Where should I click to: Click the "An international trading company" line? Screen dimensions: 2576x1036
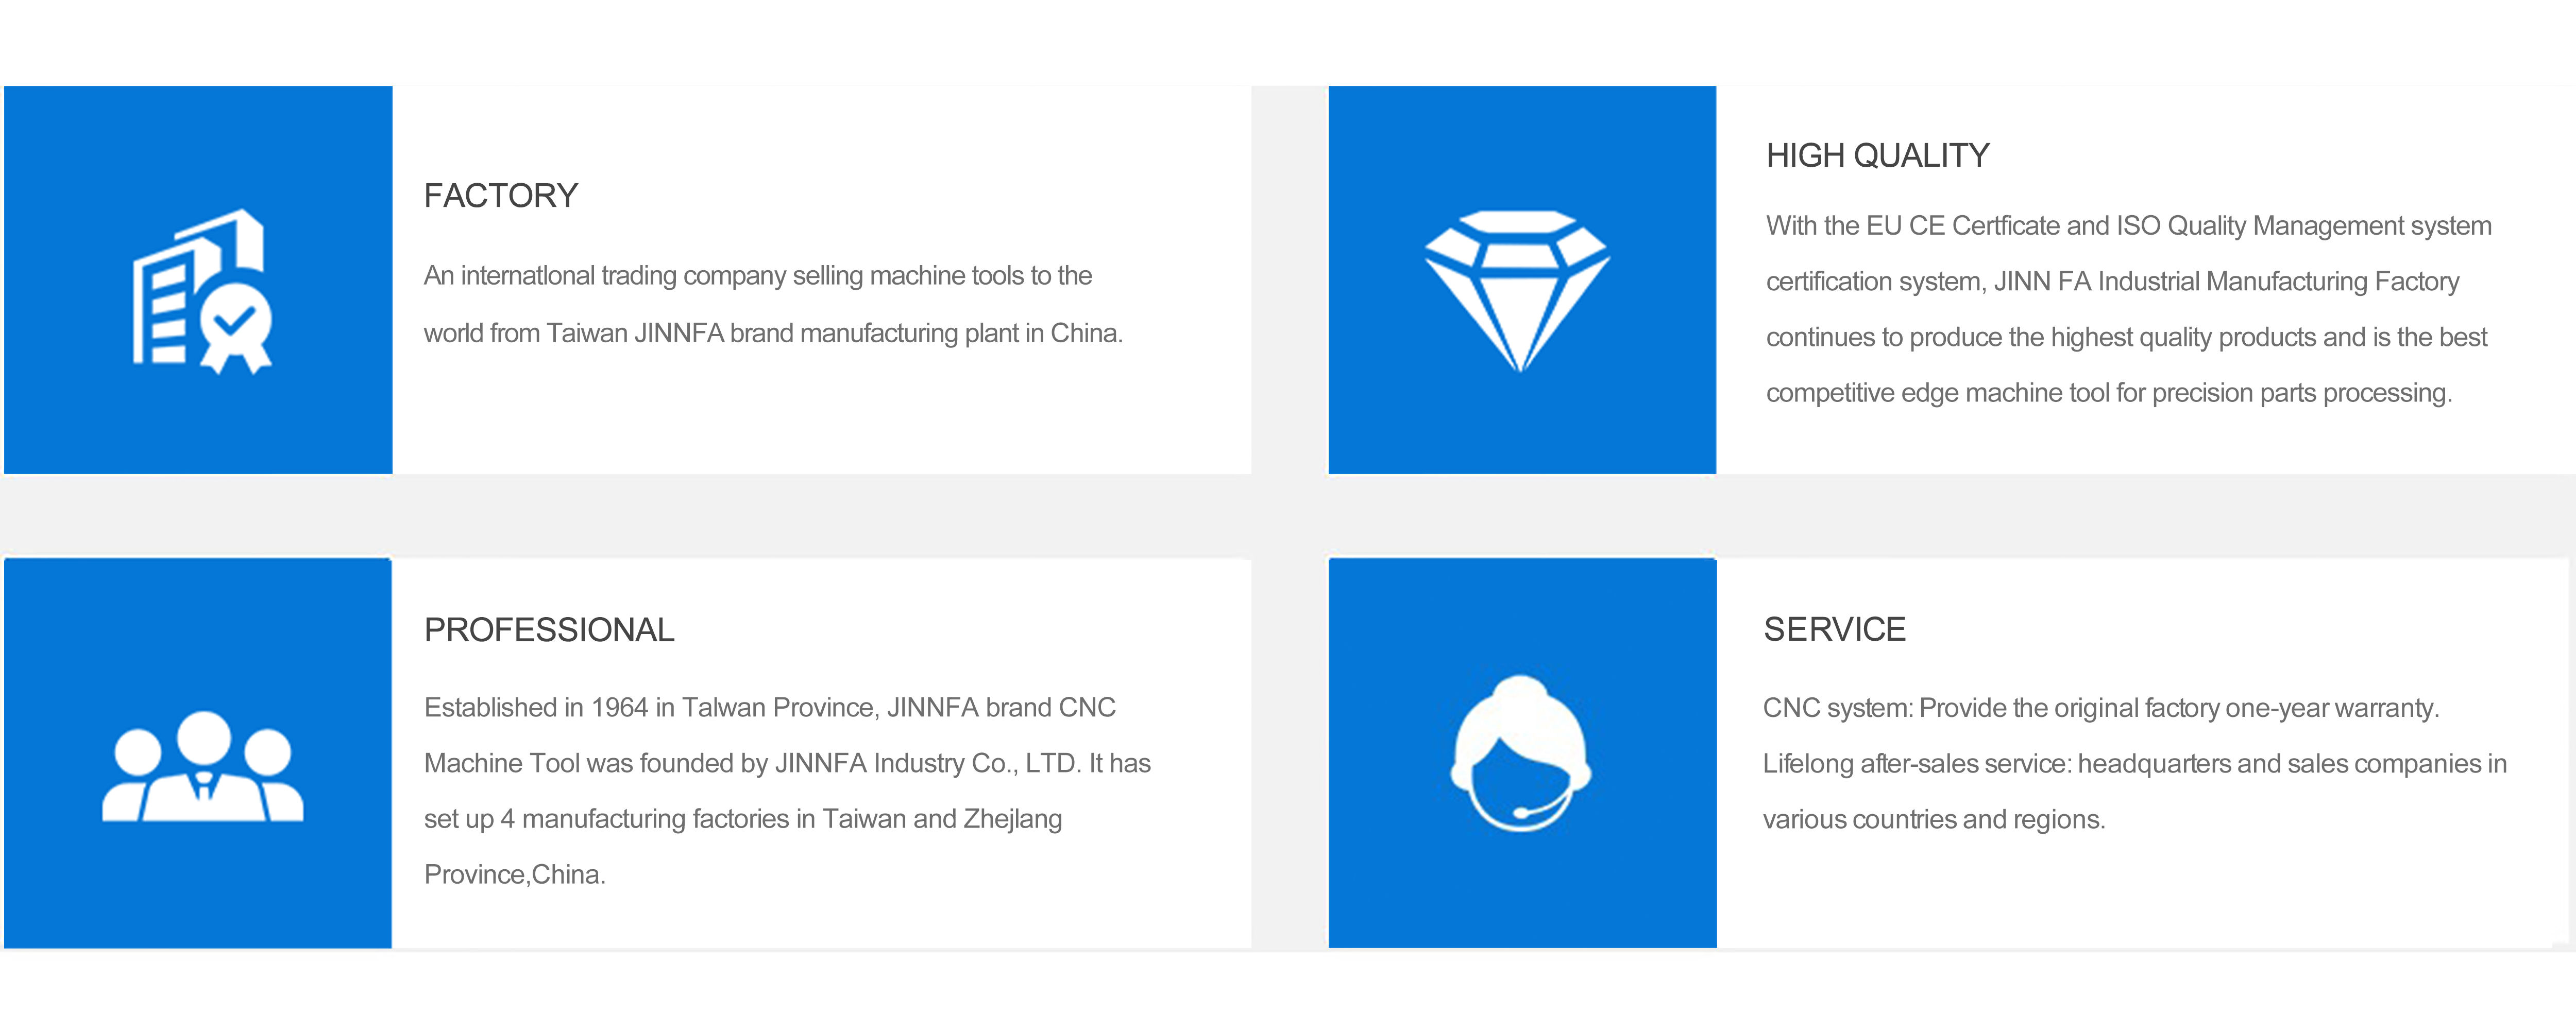pos(757,276)
